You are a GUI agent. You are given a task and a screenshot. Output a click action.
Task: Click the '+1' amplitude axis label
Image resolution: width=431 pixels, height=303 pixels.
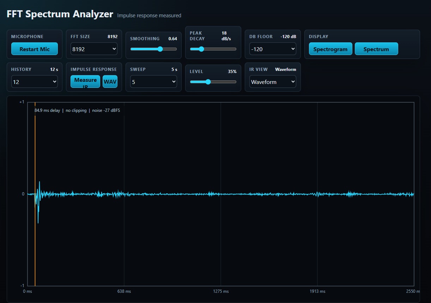22,102
